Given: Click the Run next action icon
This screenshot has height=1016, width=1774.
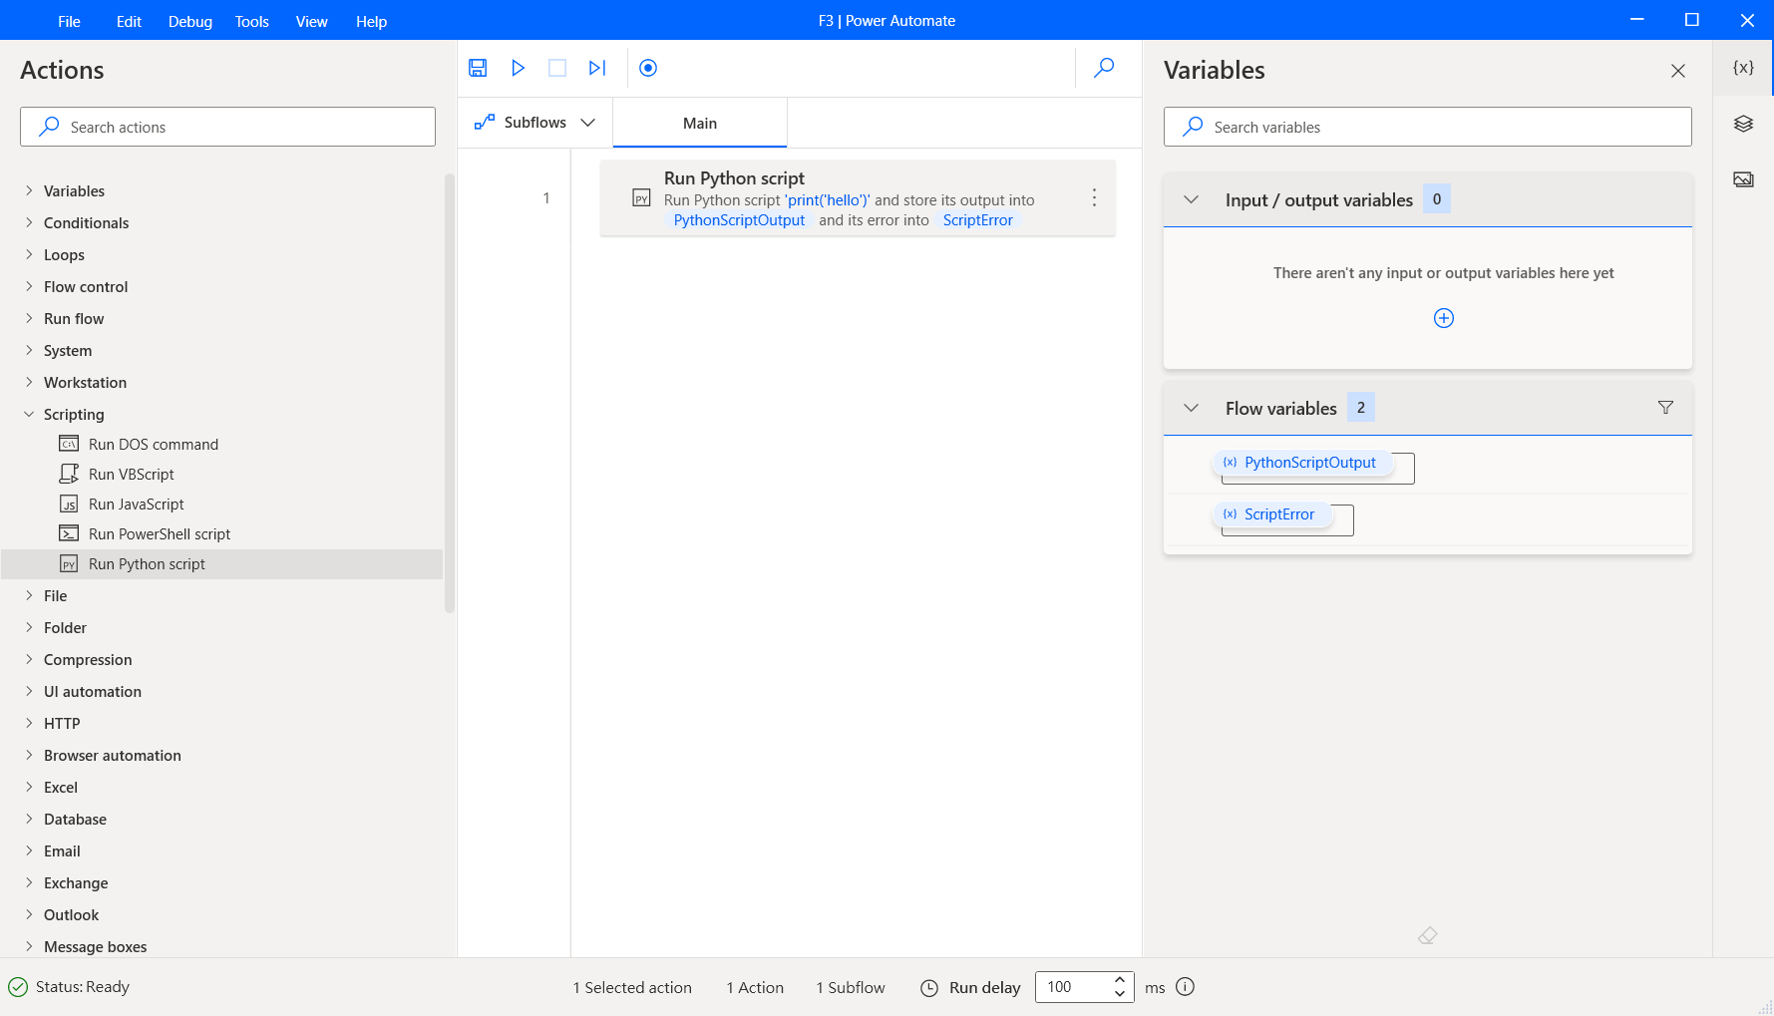Looking at the screenshot, I should [597, 68].
